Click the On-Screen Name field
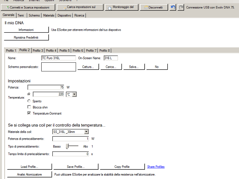Viewport: 239px width, 179px height. [x=111, y=58]
